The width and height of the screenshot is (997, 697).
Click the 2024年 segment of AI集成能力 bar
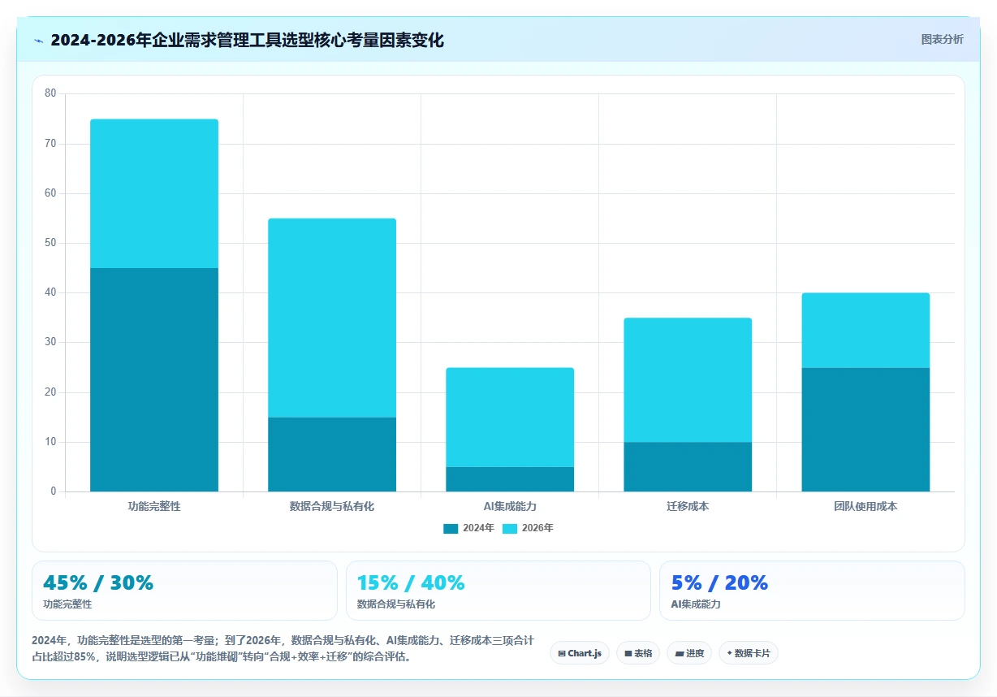(510, 479)
